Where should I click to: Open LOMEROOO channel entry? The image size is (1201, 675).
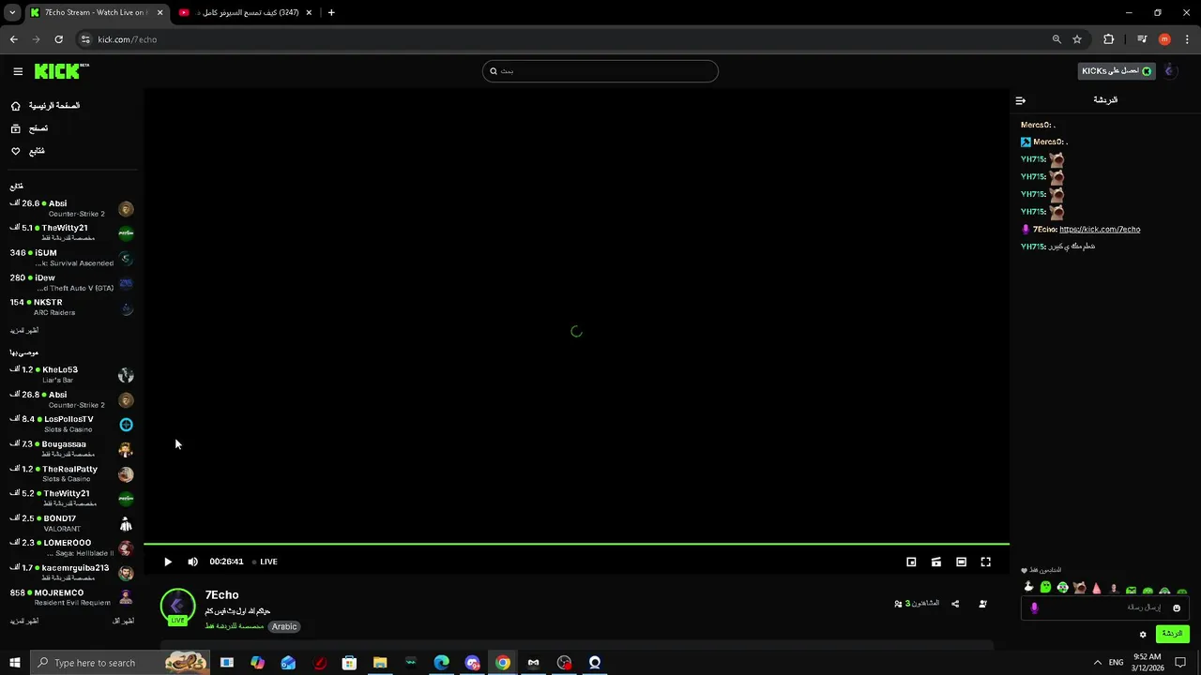tap(71, 547)
